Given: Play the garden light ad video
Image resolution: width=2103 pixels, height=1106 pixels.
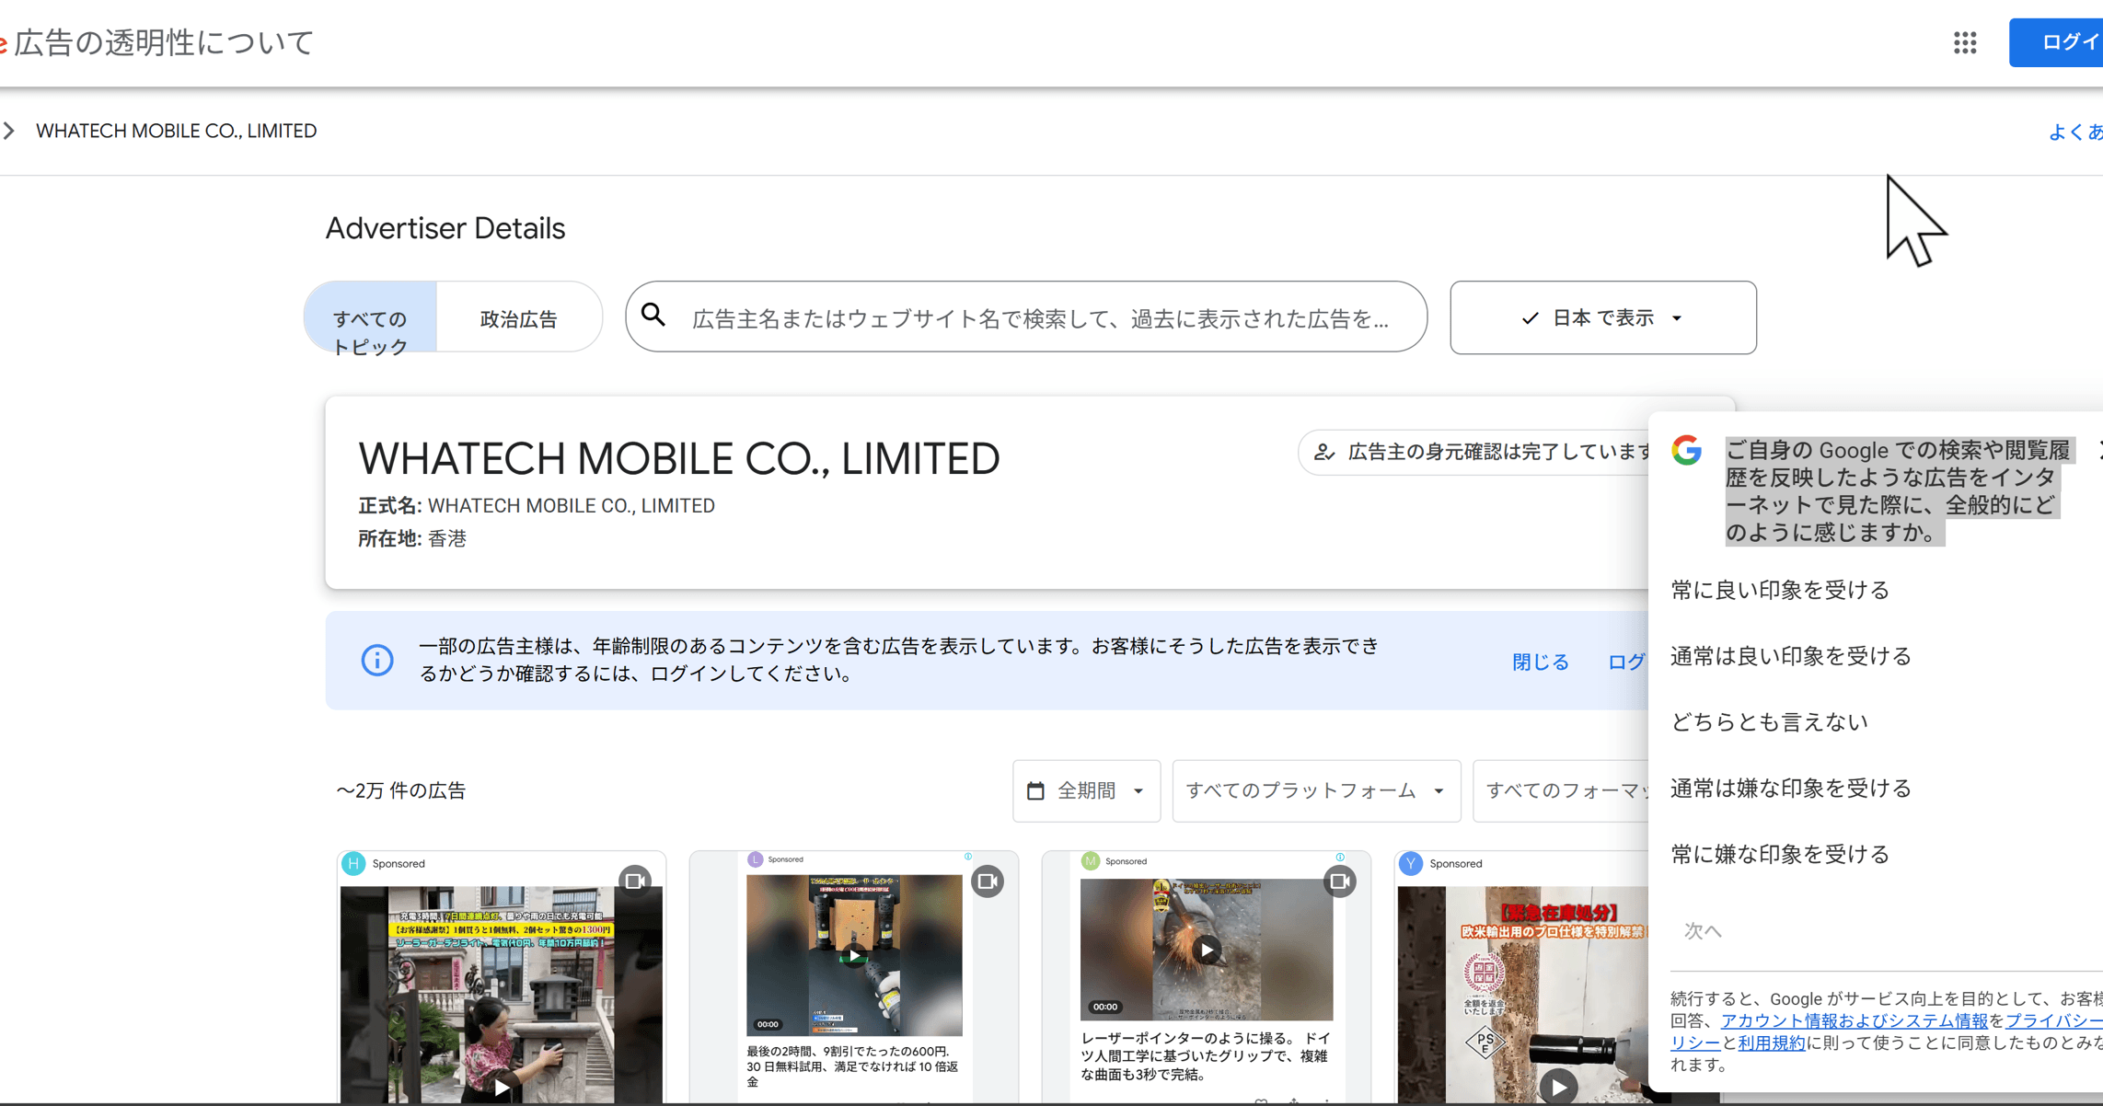Looking at the screenshot, I should coord(502,1088).
